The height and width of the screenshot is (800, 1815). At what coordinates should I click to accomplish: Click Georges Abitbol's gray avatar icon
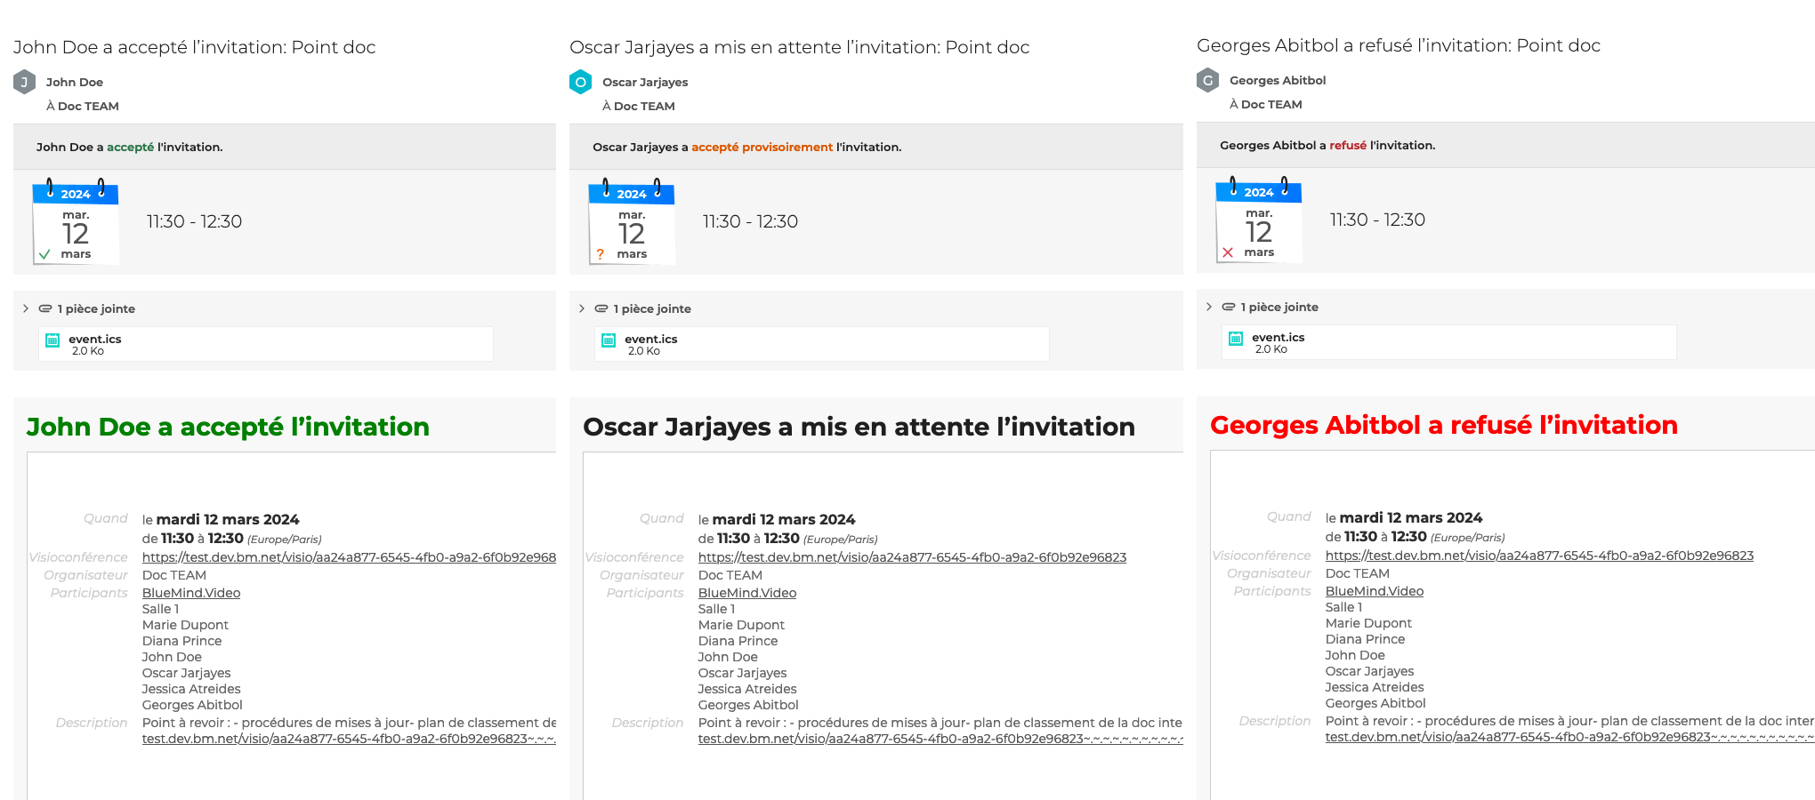[1207, 80]
